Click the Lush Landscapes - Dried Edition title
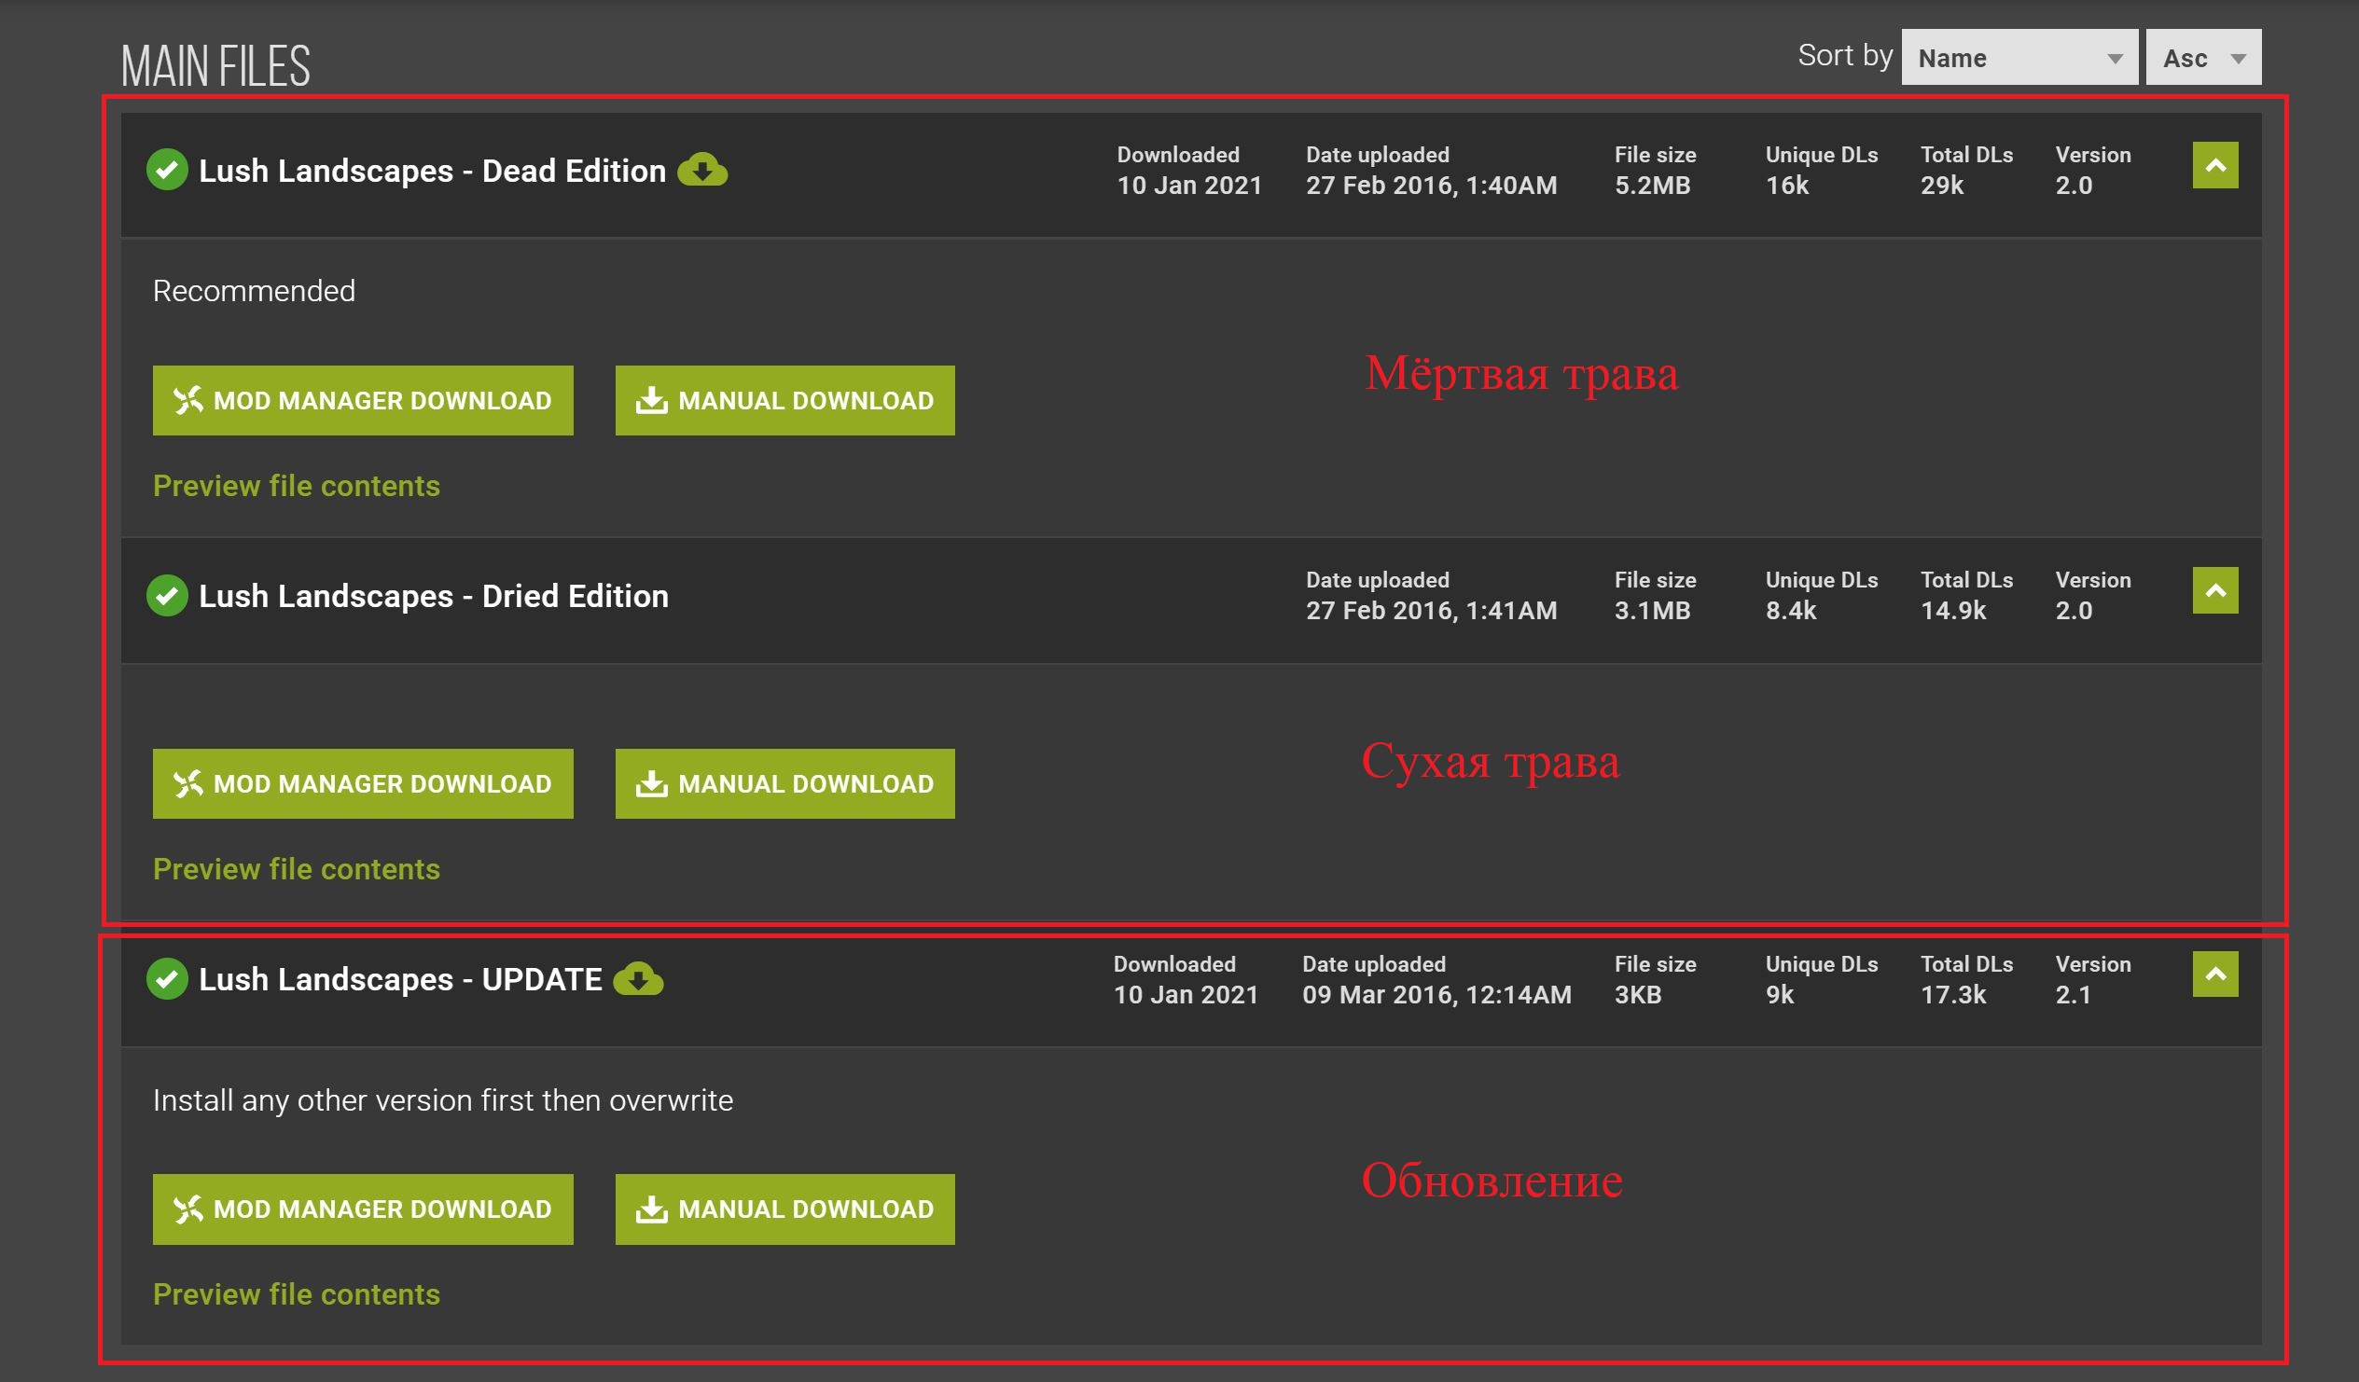 [434, 596]
